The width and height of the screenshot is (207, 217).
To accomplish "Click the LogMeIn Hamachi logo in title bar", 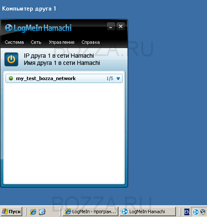I will point(38,28).
